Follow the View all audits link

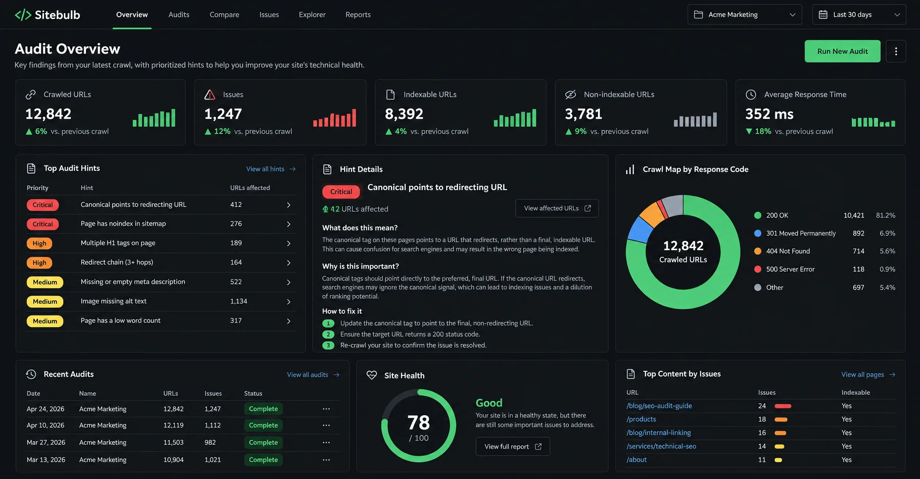tap(313, 375)
